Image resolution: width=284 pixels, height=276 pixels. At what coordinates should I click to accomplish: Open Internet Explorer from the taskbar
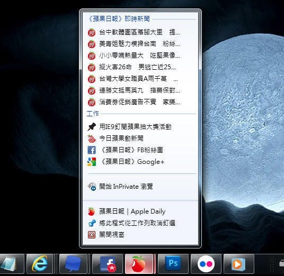40,264
